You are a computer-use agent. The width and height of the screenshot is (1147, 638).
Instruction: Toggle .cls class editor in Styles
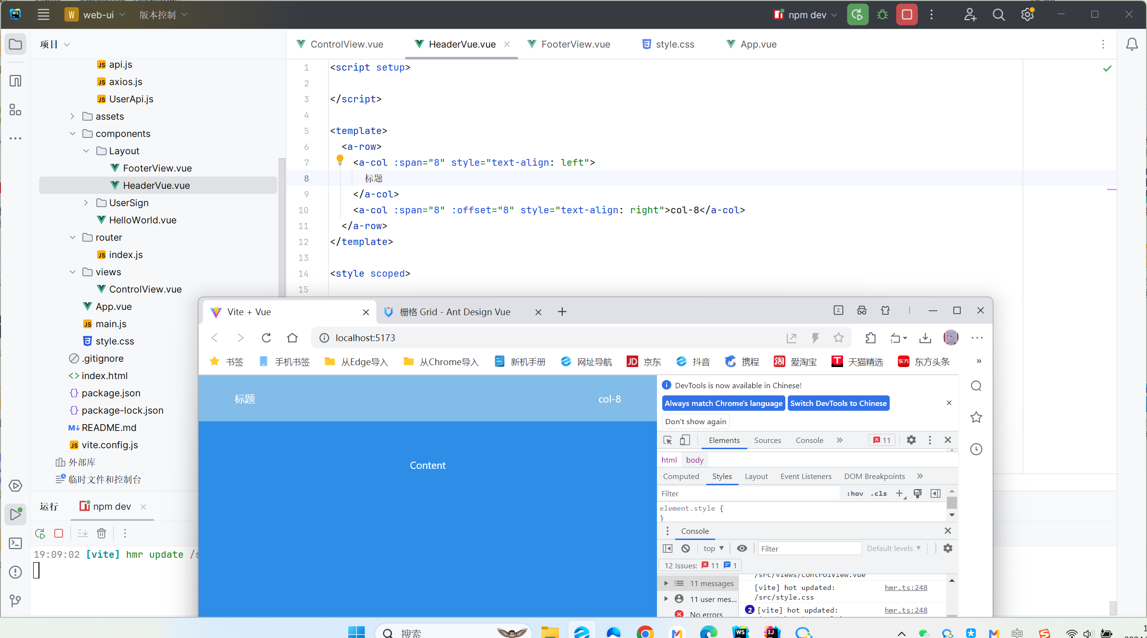(x=879, y=493)
